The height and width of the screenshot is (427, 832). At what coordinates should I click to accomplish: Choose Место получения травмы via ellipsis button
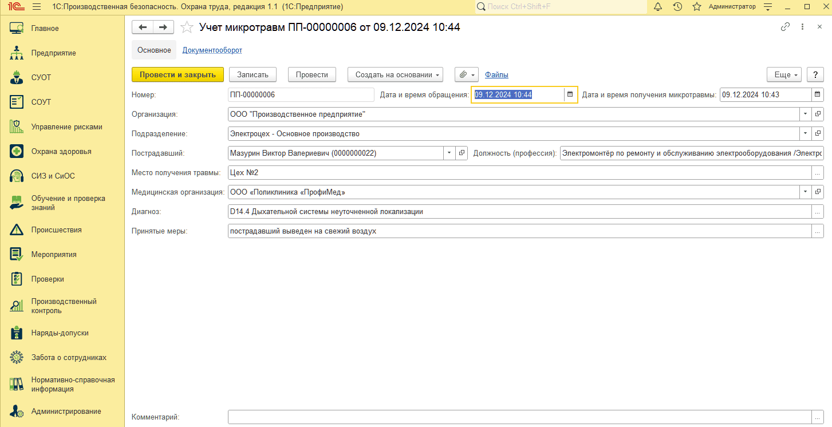[818, 172]
